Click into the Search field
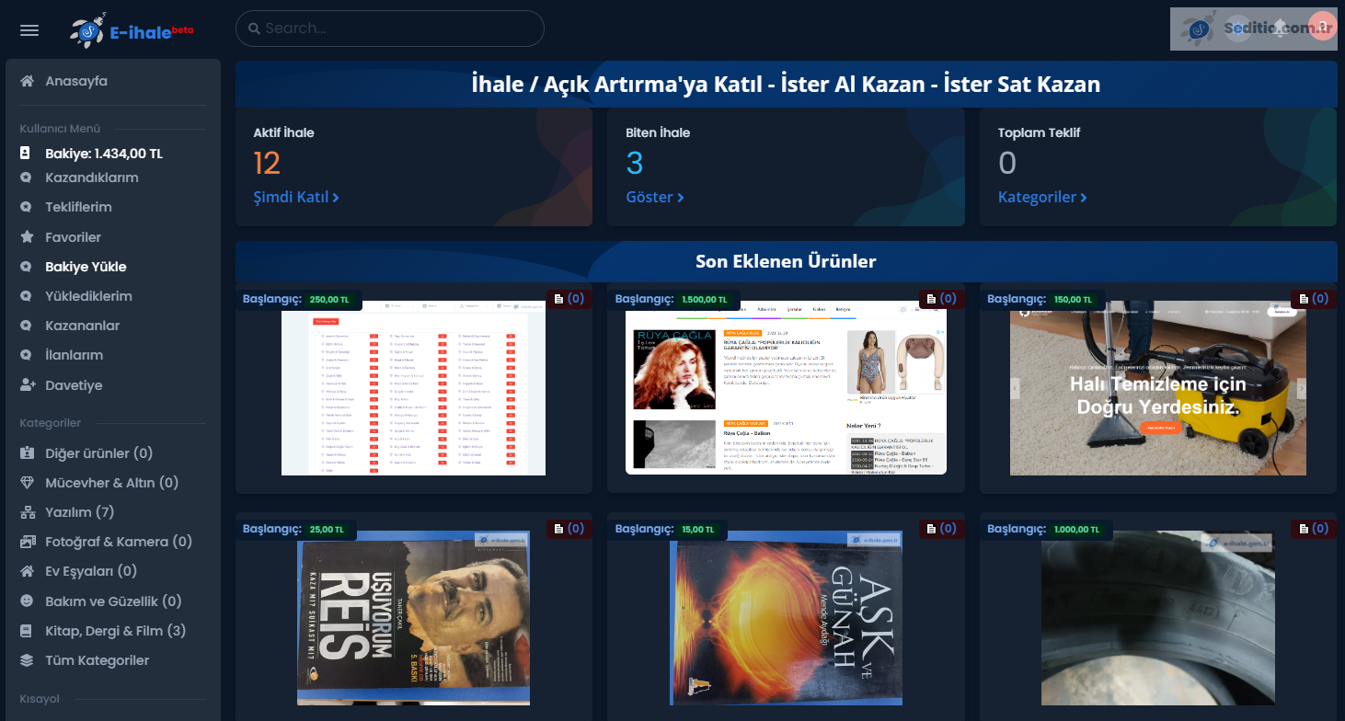1345x721 pixels. pos(396,29)
